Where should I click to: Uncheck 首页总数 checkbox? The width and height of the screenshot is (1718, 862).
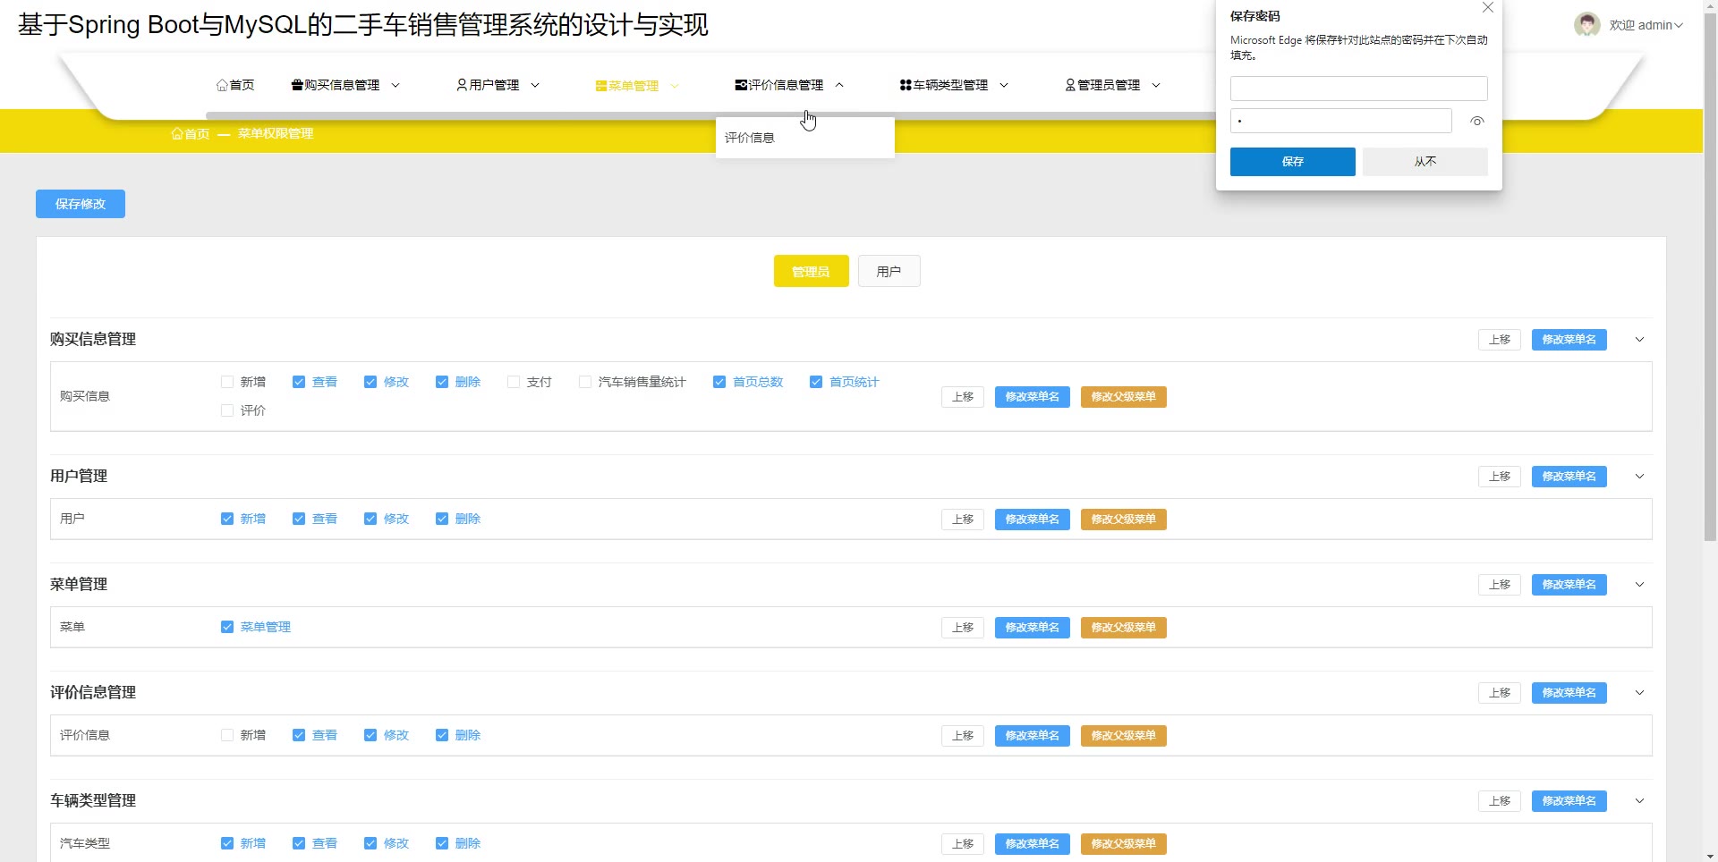(719, 382)
